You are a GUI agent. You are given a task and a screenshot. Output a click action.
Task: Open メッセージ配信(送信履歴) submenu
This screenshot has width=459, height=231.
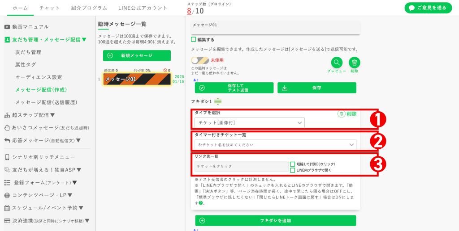point(46,102)
